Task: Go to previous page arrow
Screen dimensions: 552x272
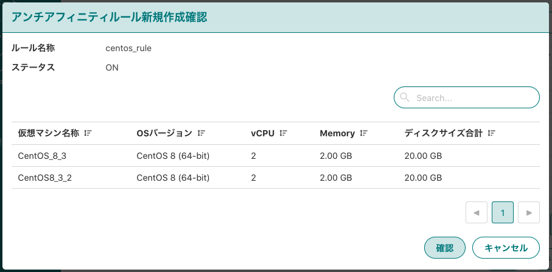Action: pyautogui.click(x=477, y=212)
